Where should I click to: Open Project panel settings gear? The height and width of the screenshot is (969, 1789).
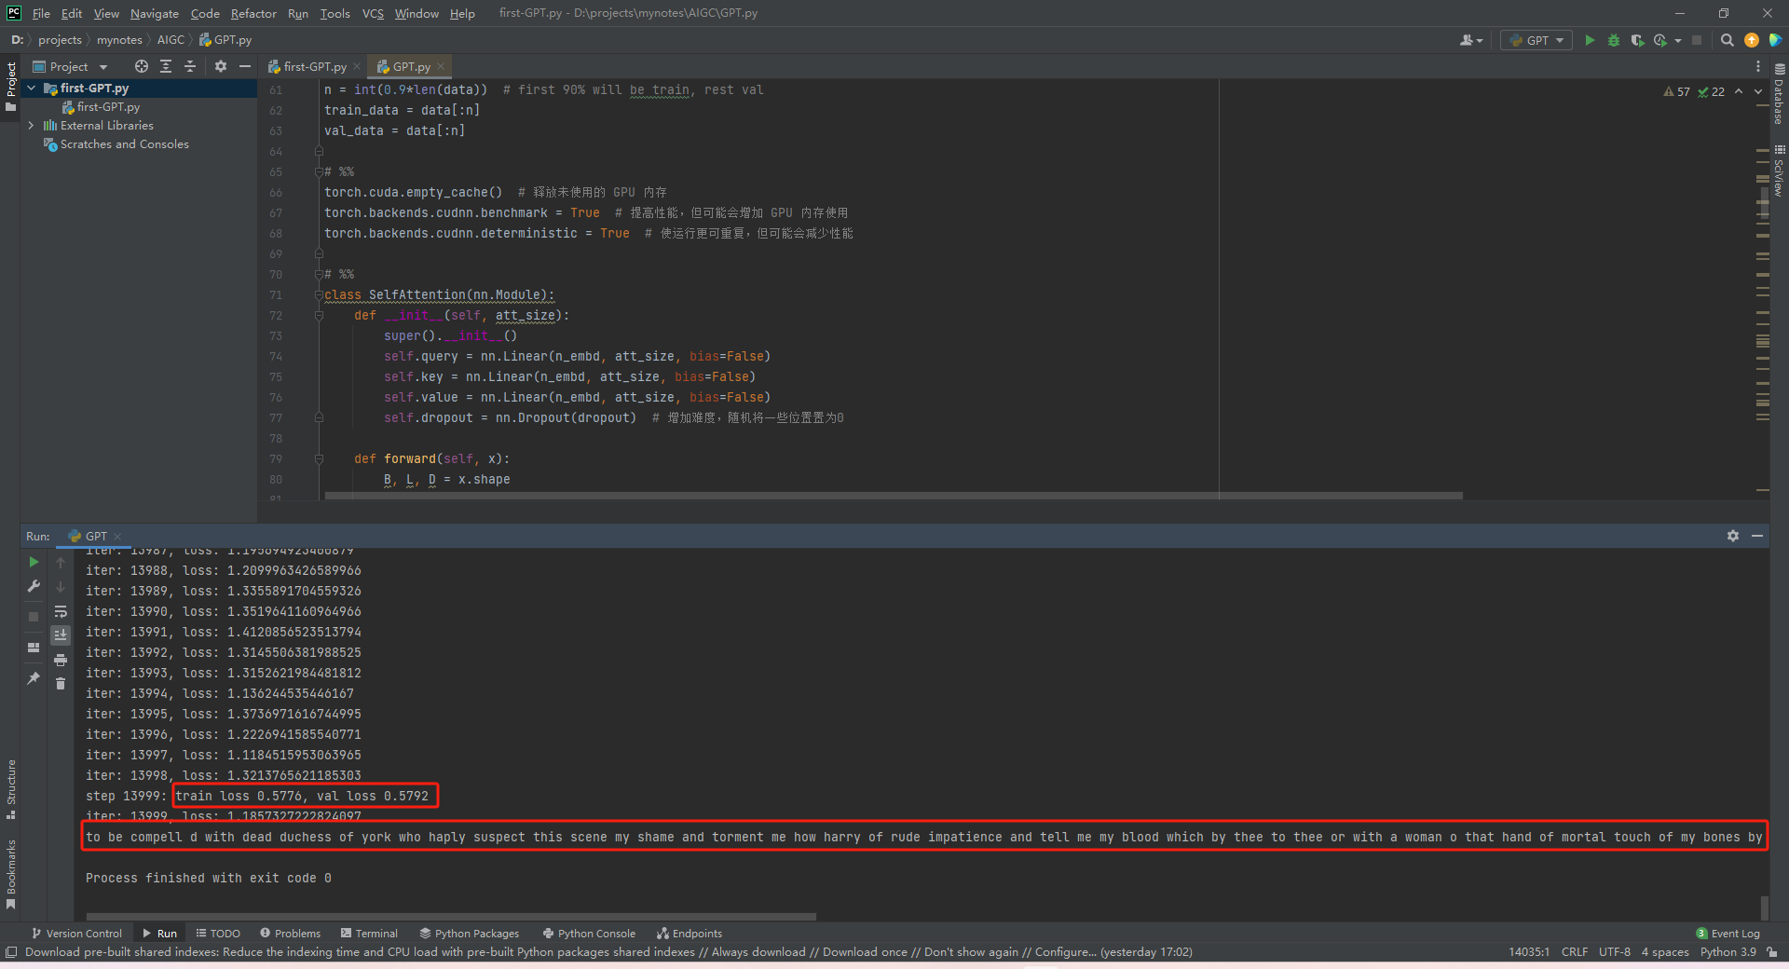221,66
